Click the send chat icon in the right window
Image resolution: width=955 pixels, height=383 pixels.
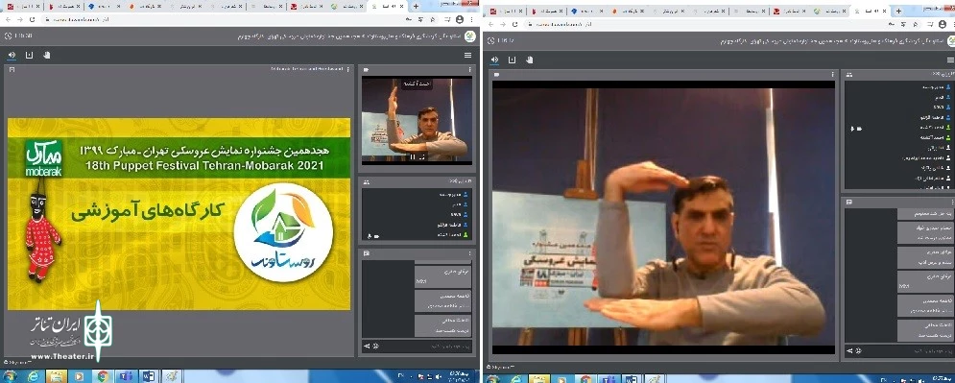(849, 350)
